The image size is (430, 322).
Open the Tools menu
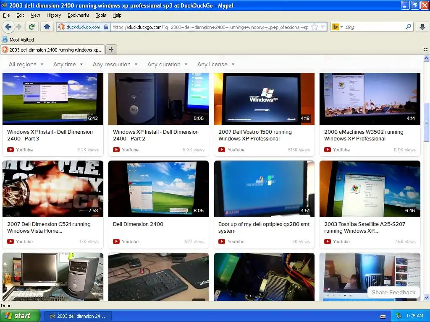(x=101, y=15)
